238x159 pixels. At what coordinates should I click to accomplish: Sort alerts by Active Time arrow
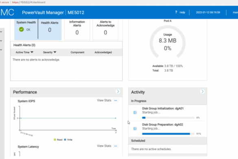point(32,52)
